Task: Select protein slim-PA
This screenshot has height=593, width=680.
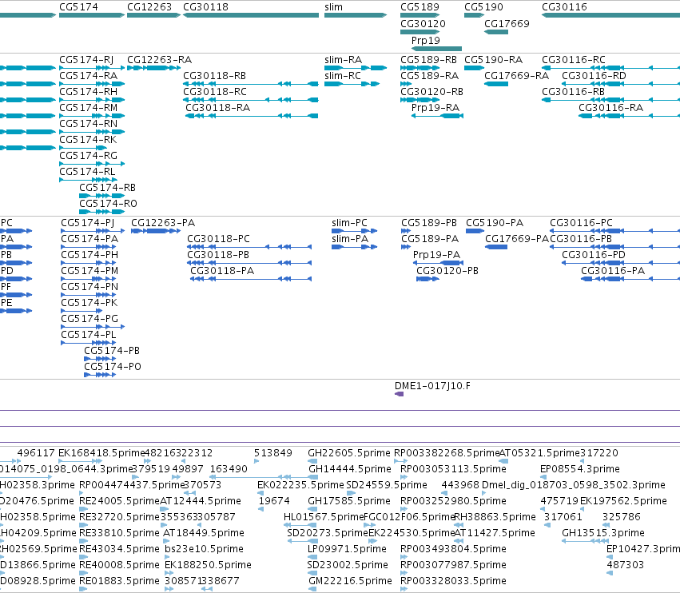Action: 349,239
